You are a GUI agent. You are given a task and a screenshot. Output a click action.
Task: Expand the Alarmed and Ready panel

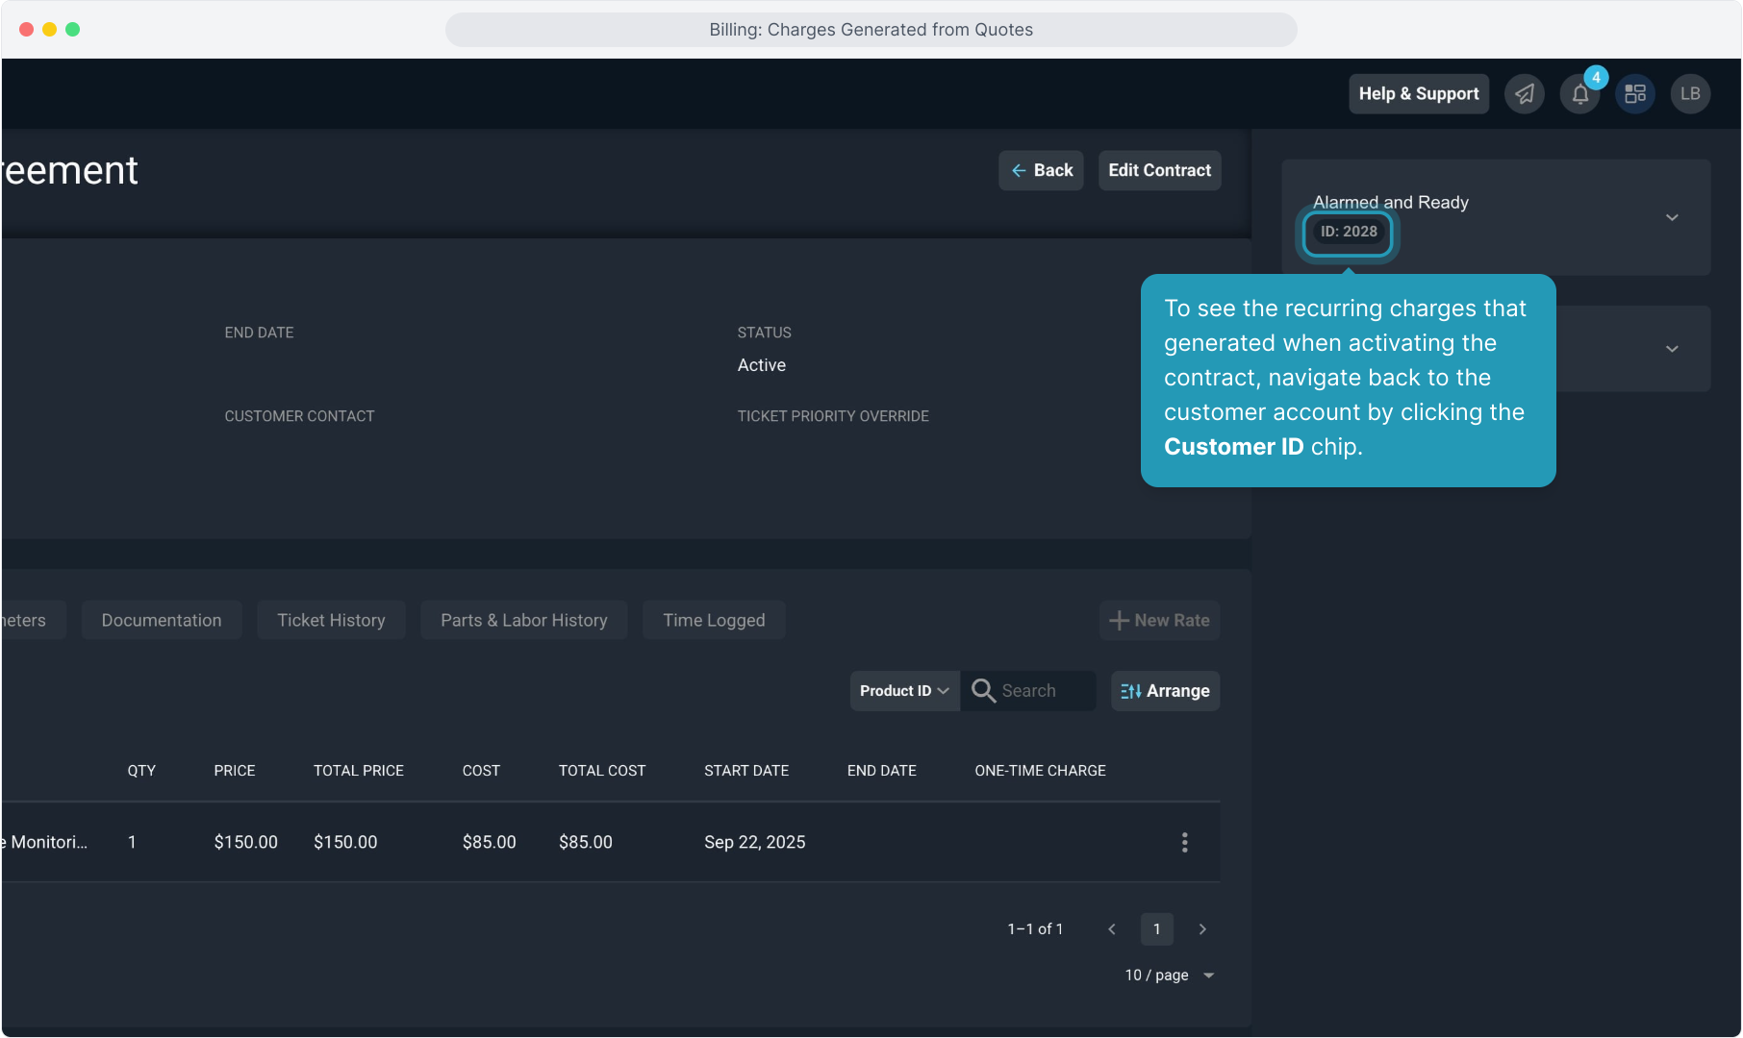tap(1672, 217)
